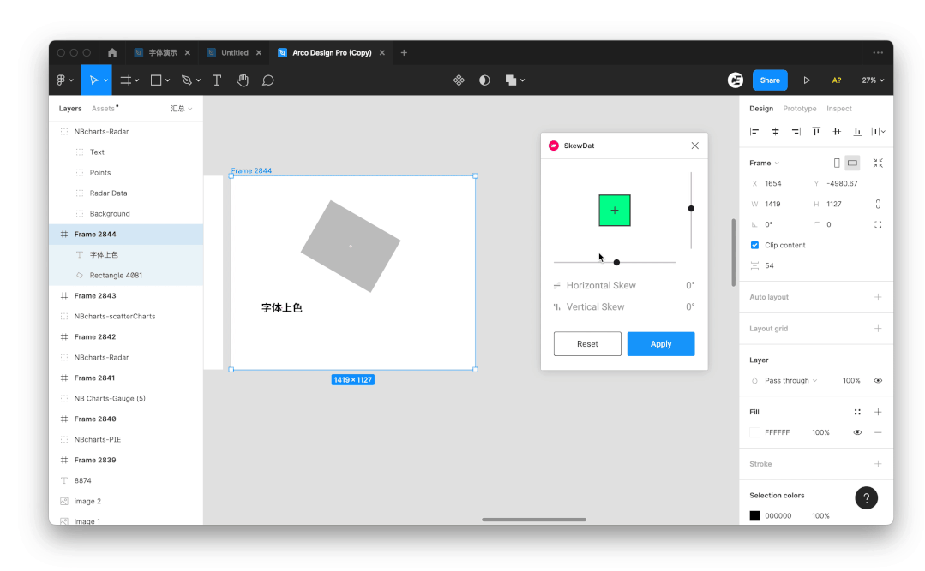Select the Comment tool
Image resolution: width=925 pixels, height=571 pixels.
[267, 80]
